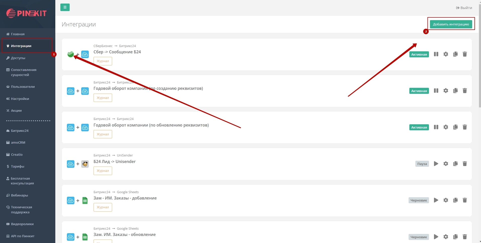Click the UniSender logo icon
The width and height of the screenshot is (481, 243).
[85, 164]
